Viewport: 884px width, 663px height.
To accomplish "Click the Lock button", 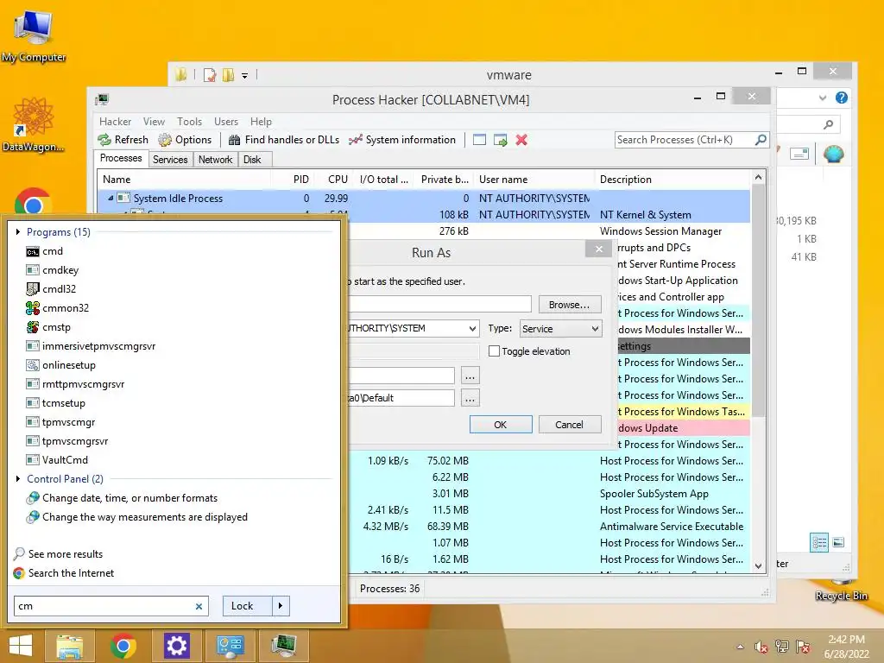I will click(248, 606).
